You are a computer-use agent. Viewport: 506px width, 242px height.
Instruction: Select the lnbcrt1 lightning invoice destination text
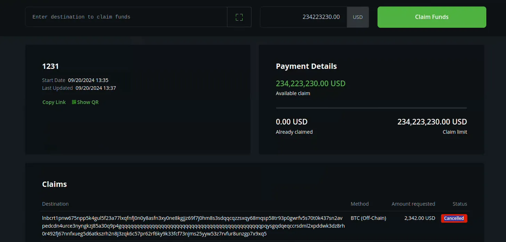(x=194, y=226)
